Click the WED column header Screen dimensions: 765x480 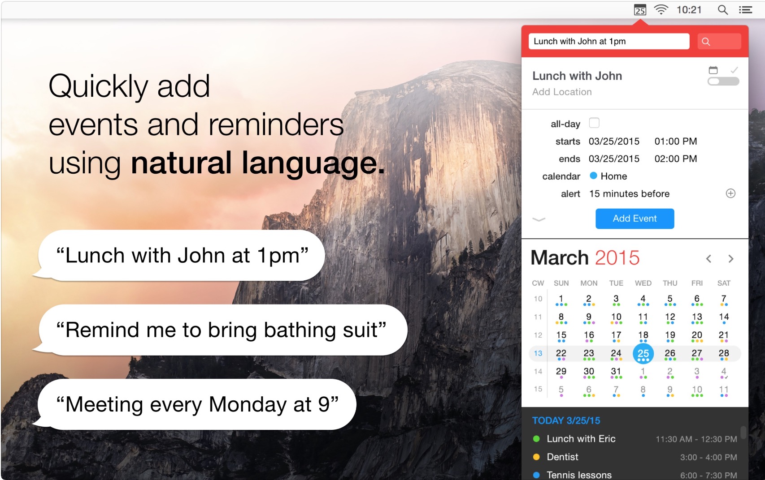643,283
